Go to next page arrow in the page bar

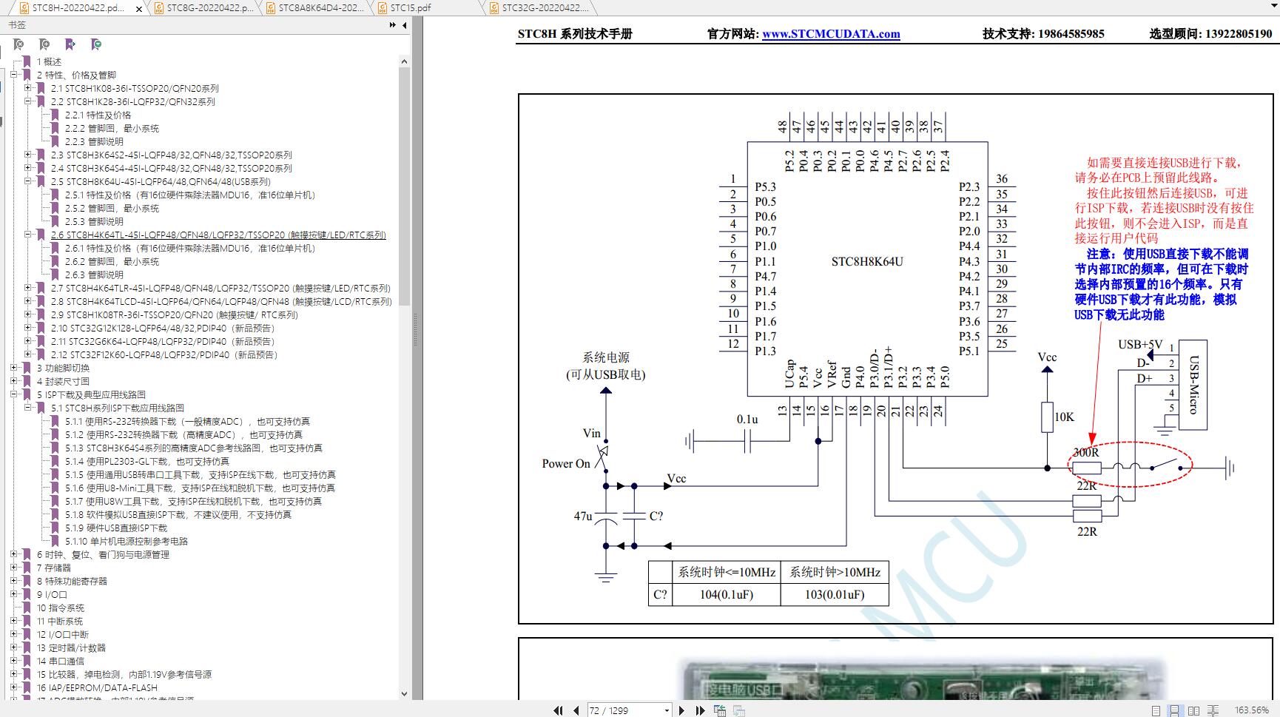pos(681,710)
